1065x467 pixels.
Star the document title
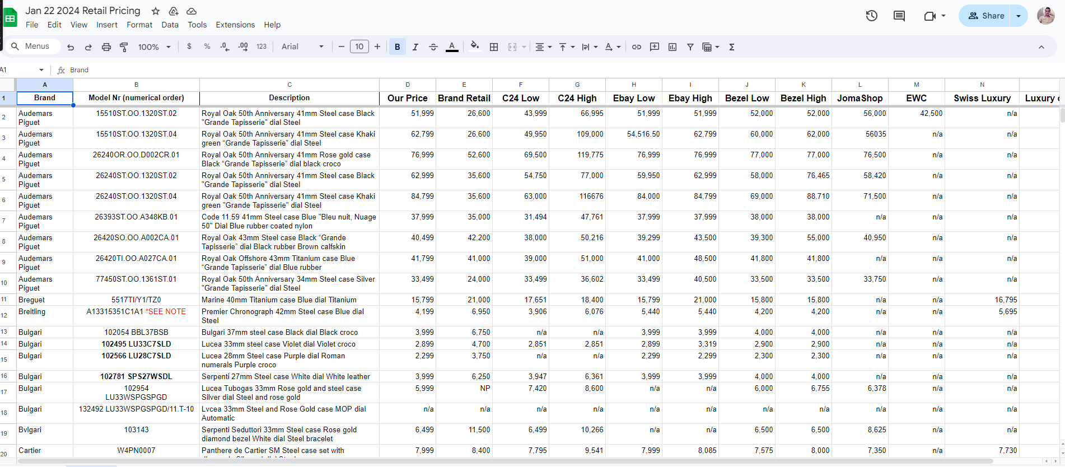click(x=156, y=11)
